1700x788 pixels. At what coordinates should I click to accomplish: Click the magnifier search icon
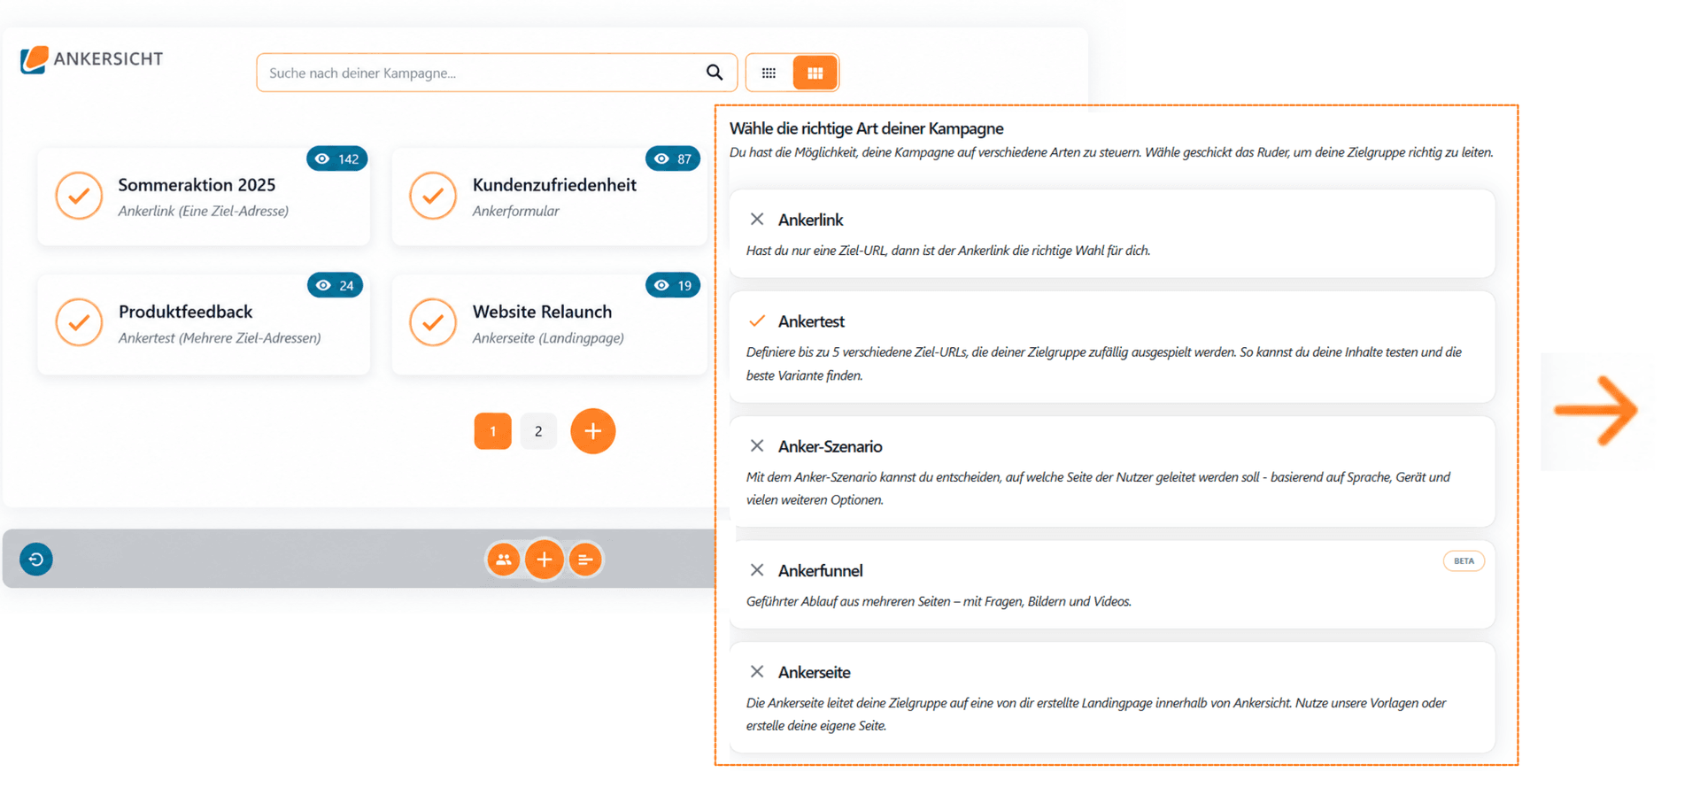715,73
